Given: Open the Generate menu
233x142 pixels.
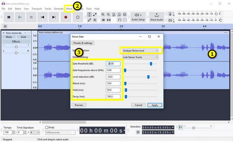Looking at the screenshot, I should 59,9.
